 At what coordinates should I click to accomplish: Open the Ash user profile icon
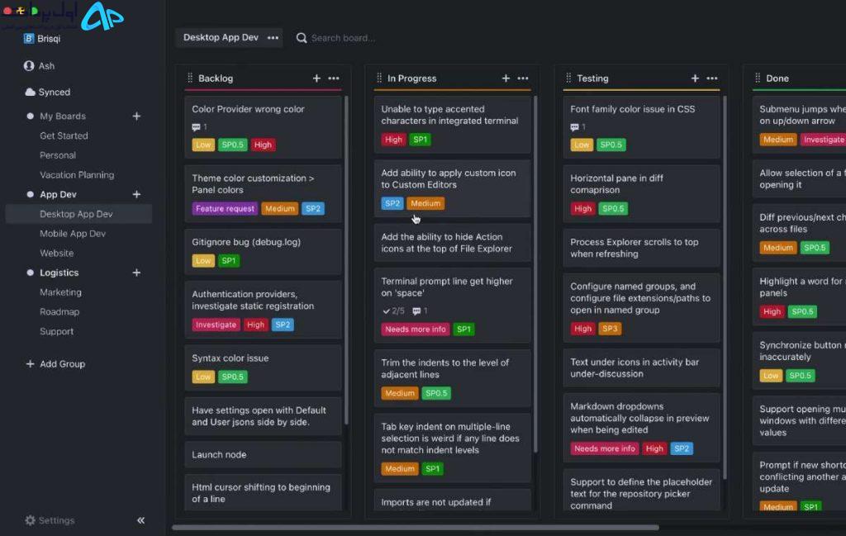(29, 66)
